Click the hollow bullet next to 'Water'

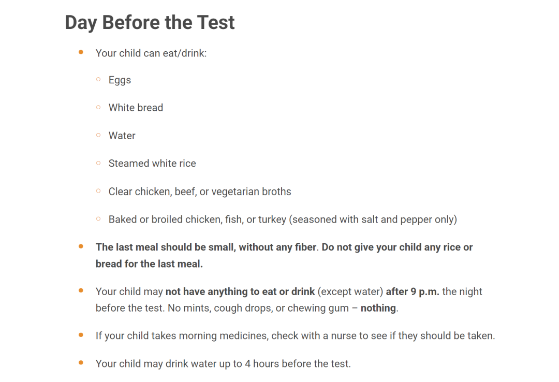click(x=98, y=135)
